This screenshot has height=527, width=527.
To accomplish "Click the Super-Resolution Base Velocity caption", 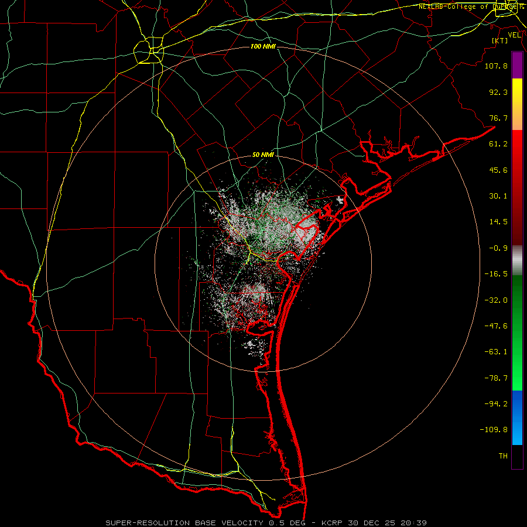I will click(266, 523).
